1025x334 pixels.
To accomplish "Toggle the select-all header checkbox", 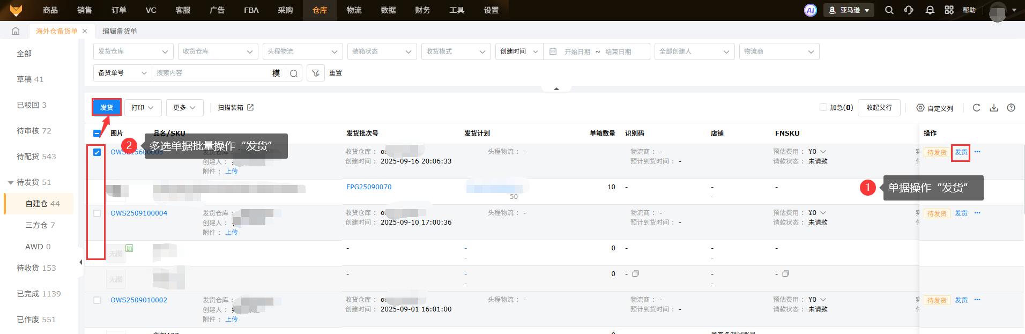I will coord(97,133).
